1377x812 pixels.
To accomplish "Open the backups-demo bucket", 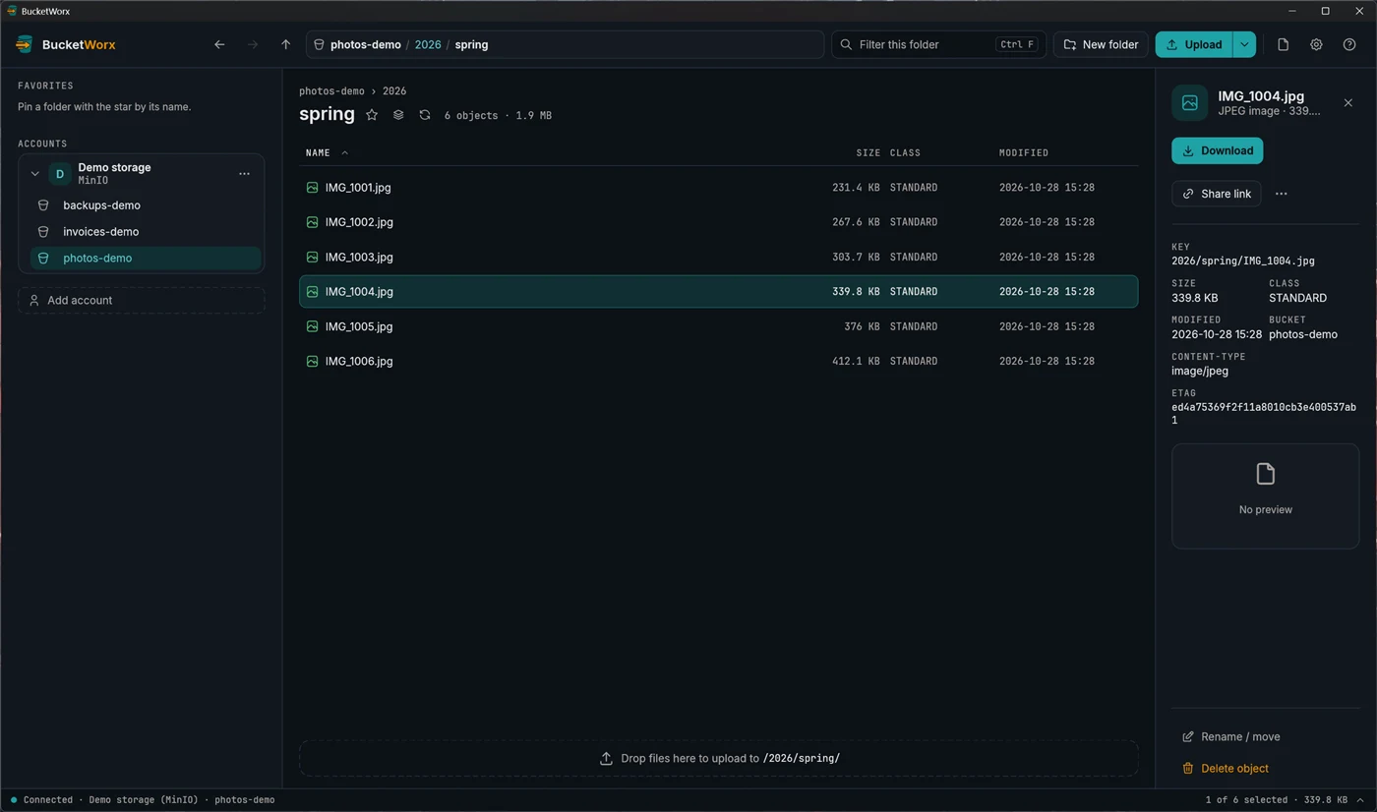I will (146, 205).
